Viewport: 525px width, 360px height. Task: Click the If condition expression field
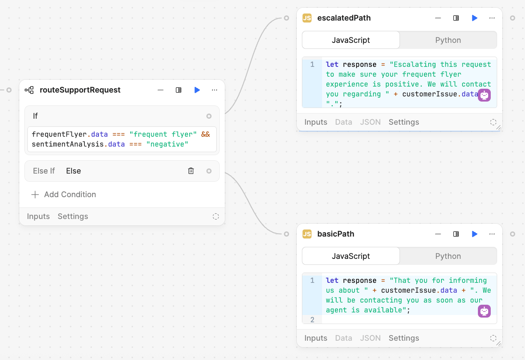(122, 139)
